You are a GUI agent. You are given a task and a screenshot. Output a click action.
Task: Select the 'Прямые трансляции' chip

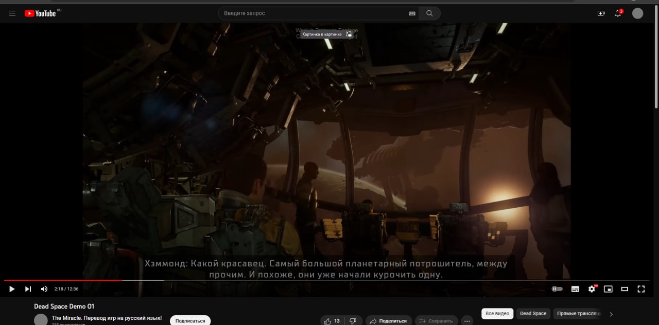[578, 314]
